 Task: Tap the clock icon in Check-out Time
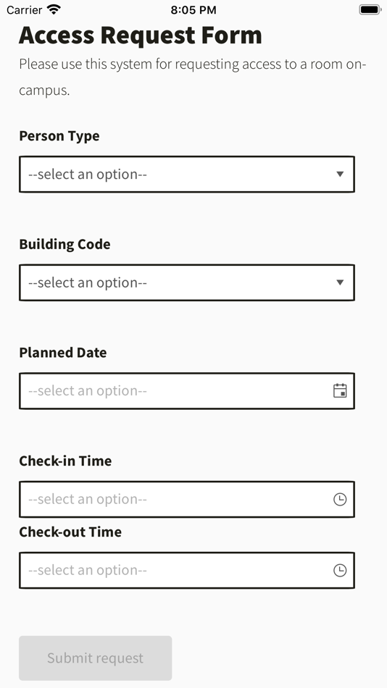340,571
